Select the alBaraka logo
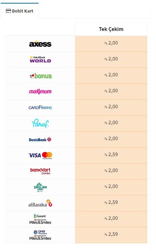Viewport: 156px width, 251px height. click(40, 203)
